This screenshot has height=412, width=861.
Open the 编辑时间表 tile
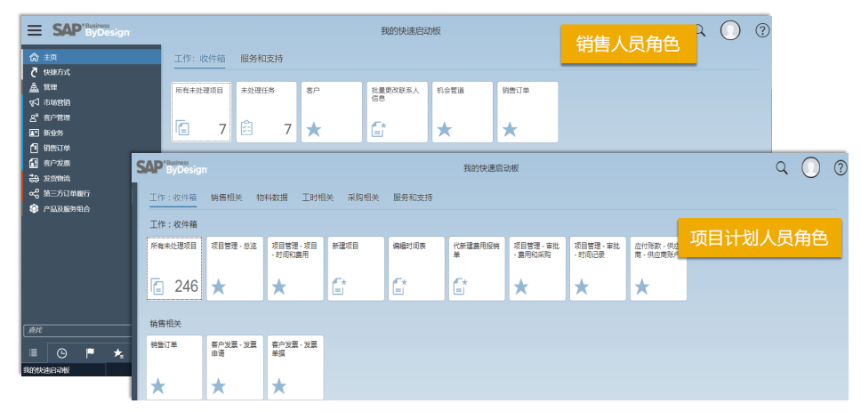pos(416,268)
